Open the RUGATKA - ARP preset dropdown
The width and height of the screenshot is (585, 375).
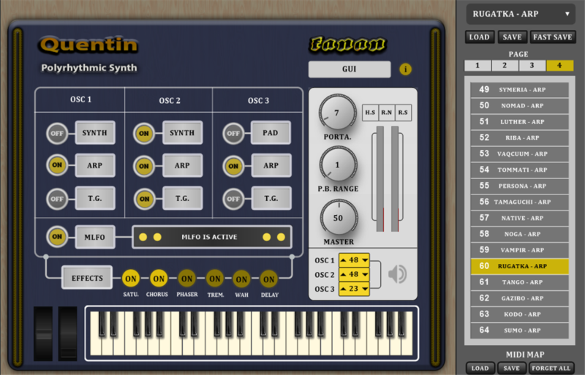521,14
